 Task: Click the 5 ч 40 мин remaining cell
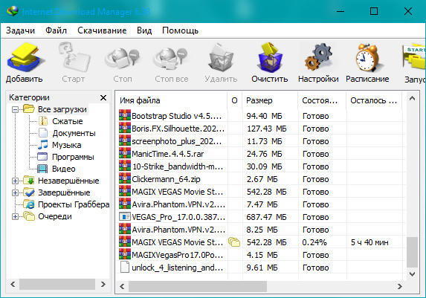(369, 242)
